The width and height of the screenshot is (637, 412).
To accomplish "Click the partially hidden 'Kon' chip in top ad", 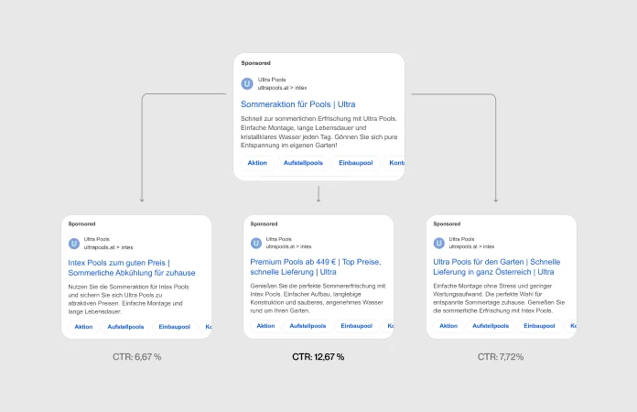I will click(395, 163).
